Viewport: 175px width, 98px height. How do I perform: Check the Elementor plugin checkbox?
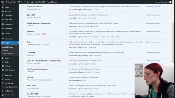pyautogui.click(x=24, y=32)
